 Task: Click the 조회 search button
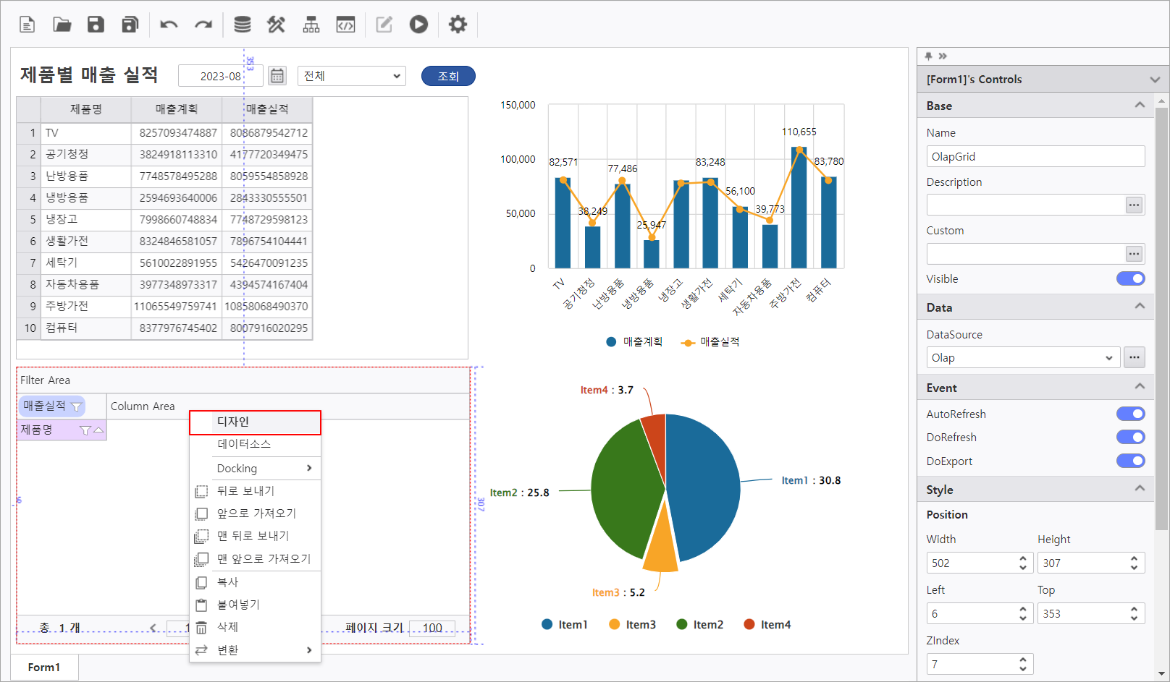[448, 76]
